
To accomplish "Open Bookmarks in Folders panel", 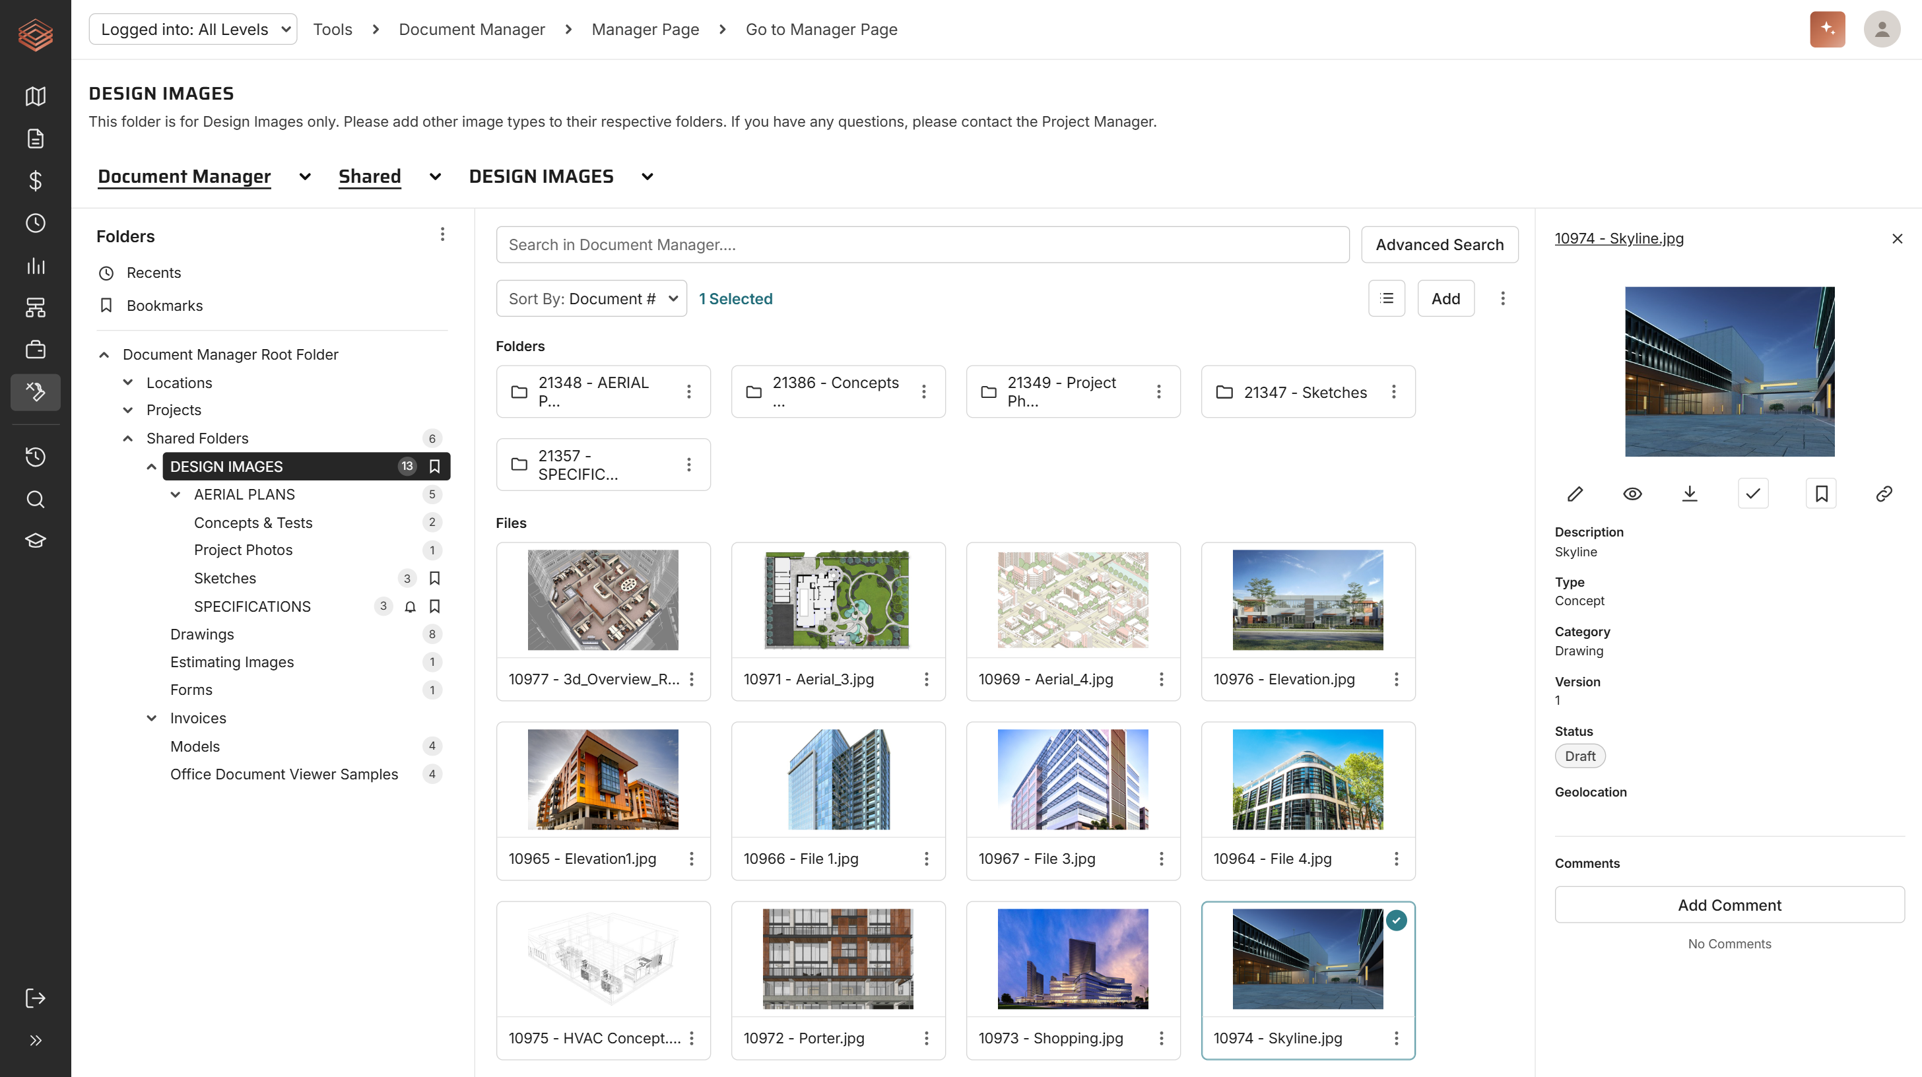I will pyautogui.click(x=164, y=306).
